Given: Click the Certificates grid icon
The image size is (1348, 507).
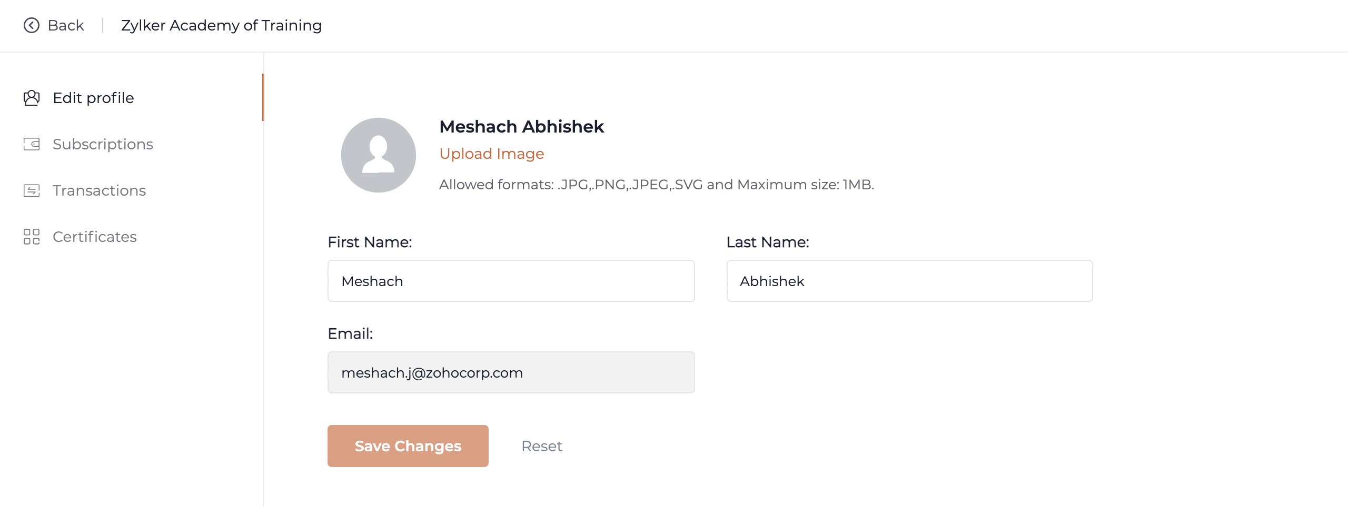Looking at the screenshot, I should pyautogui.click(x=32, y=237).
